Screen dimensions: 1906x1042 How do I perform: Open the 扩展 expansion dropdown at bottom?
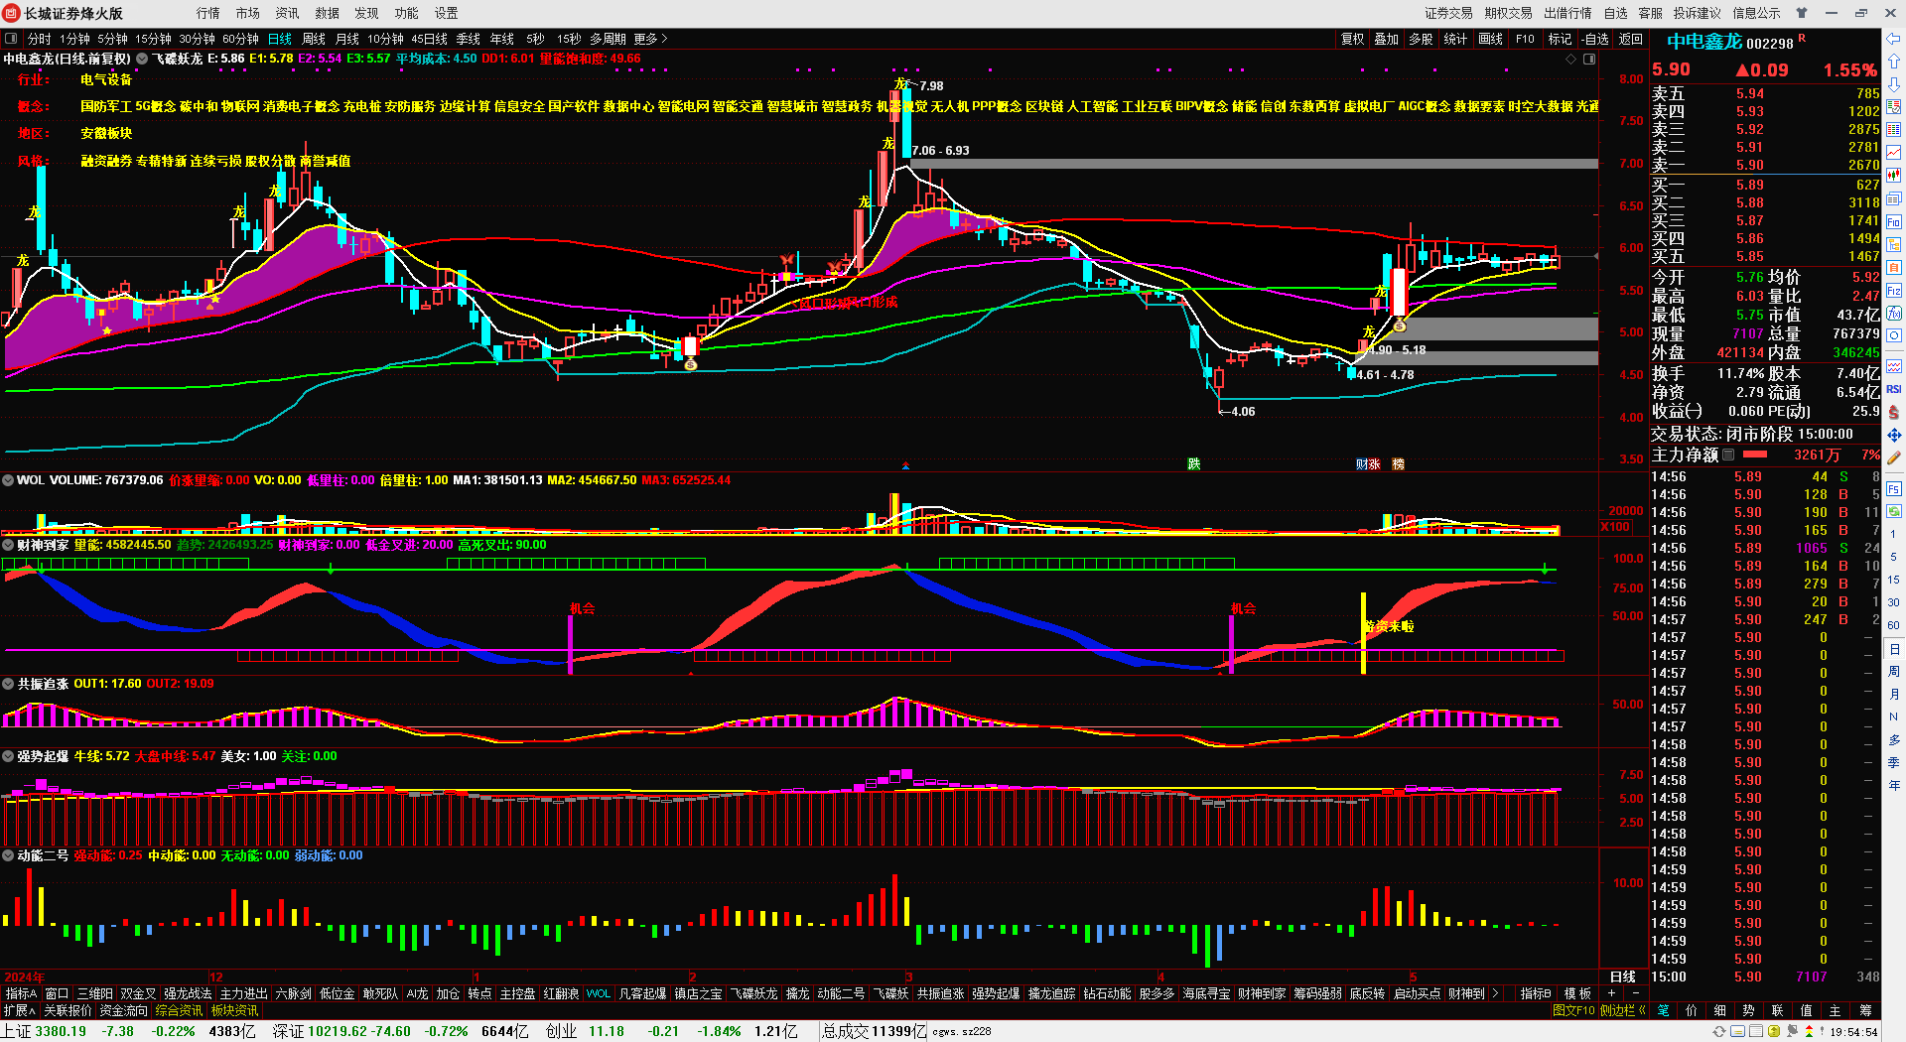pos(20,1010)
